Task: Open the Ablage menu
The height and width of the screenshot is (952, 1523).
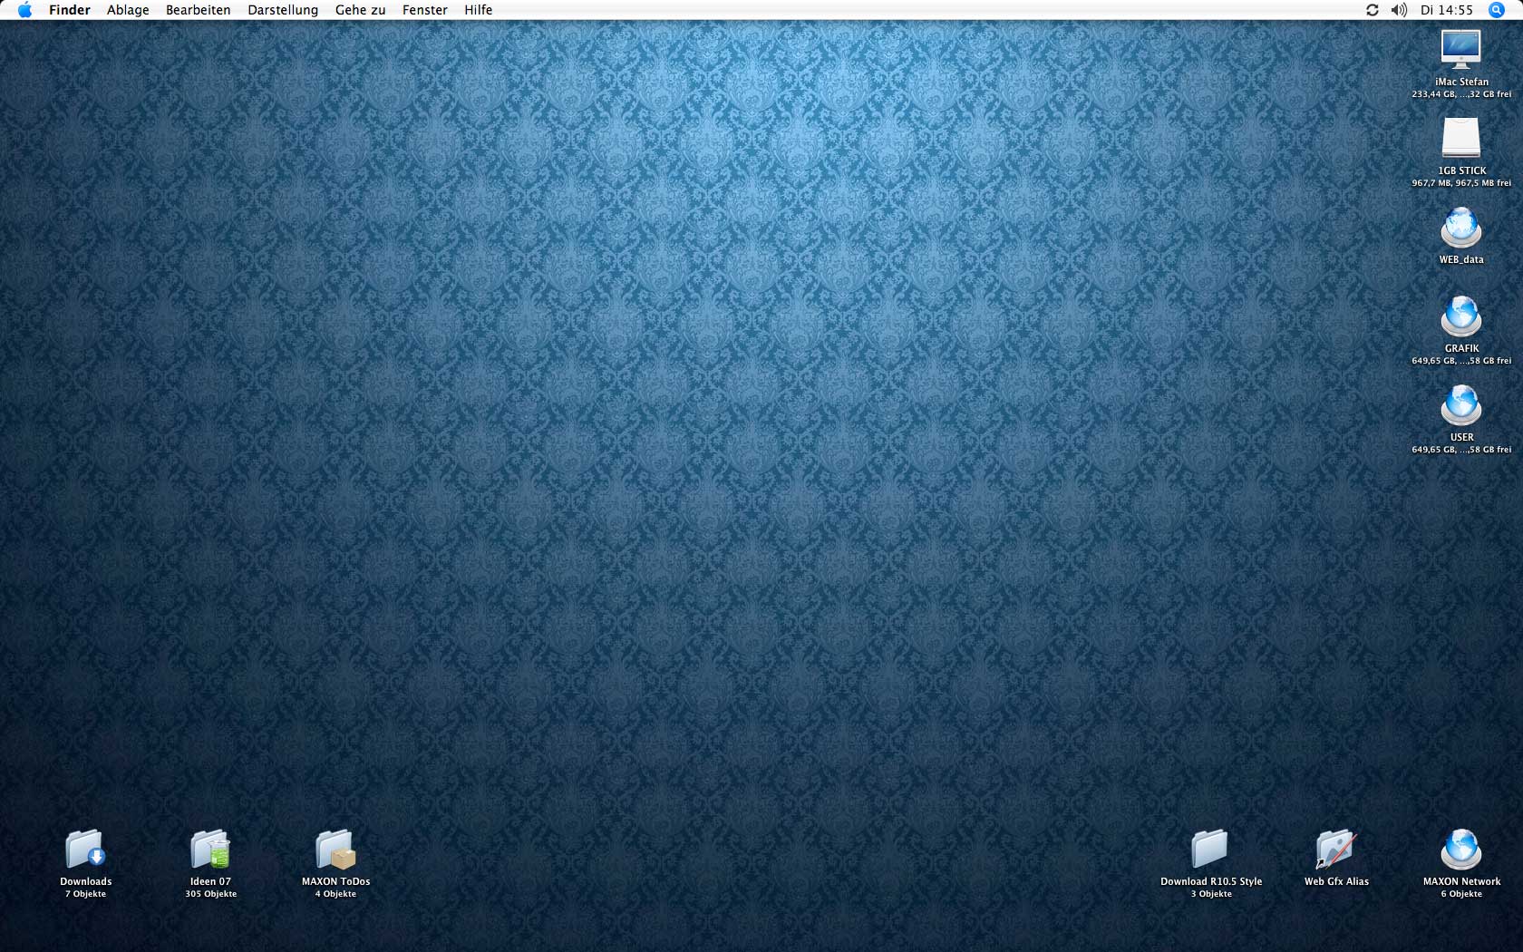Action: click(128, 10)
